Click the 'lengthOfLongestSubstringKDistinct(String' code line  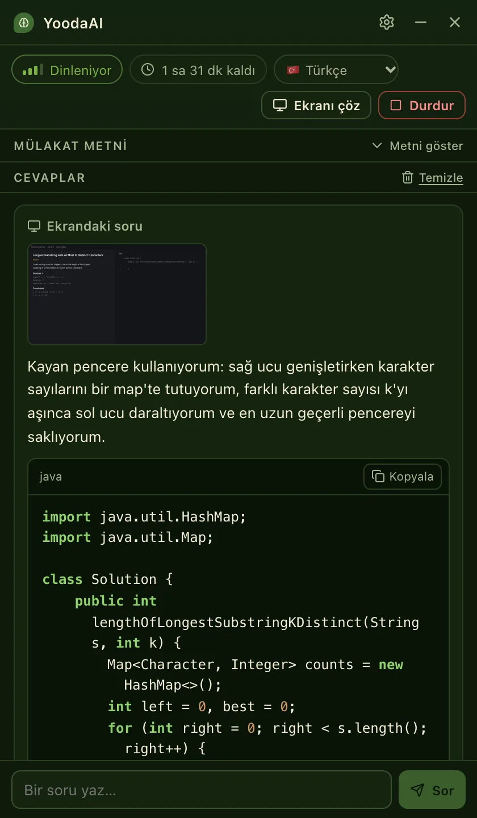[256, 623]
